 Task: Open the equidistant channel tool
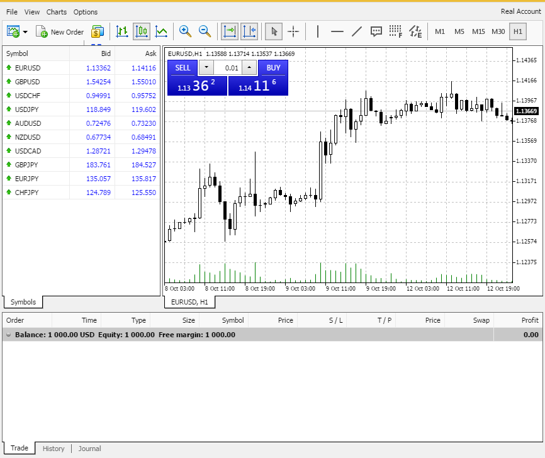coord(415,31)
